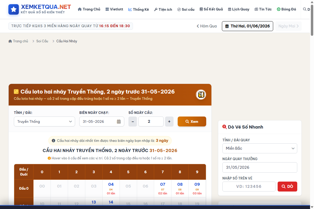Open the Bóng Đá menu
This screenshot has width=314, height=209.
(x=286, y=9)
